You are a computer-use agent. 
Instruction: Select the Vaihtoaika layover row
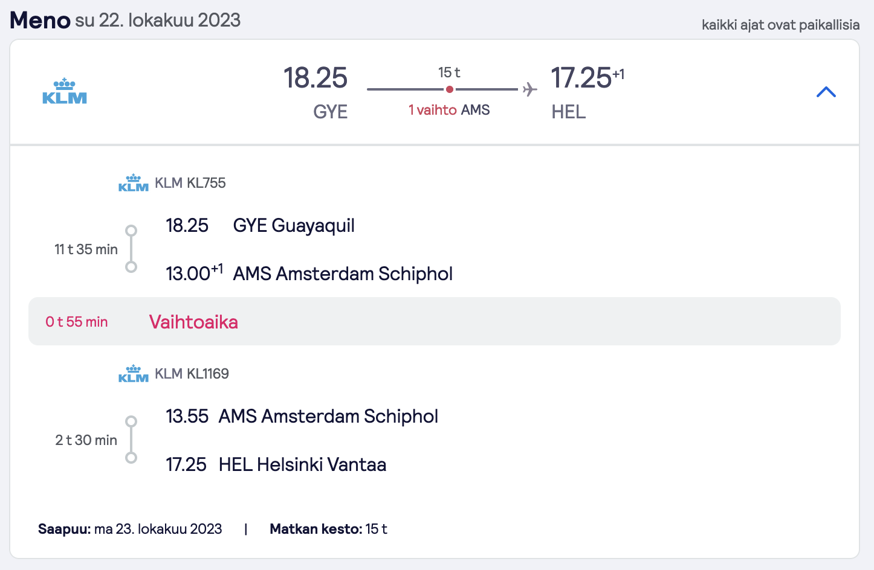click(x=435, y=321)
